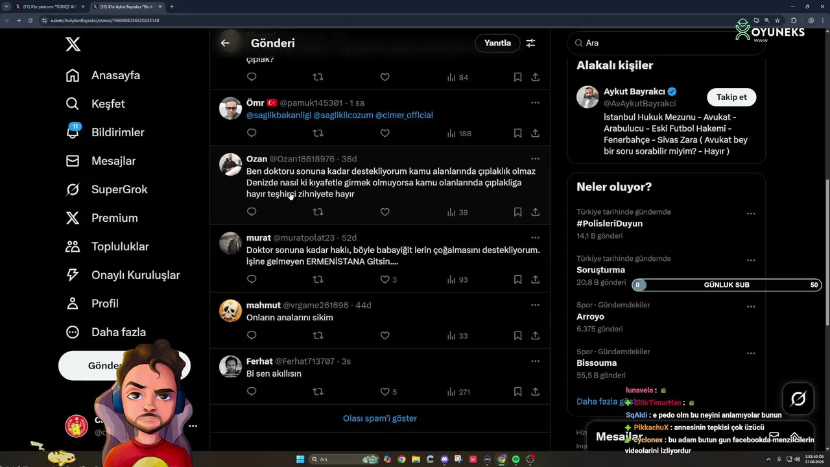830x467 pixels.
Task: Click the Ara search field
Action: (666, 43)
